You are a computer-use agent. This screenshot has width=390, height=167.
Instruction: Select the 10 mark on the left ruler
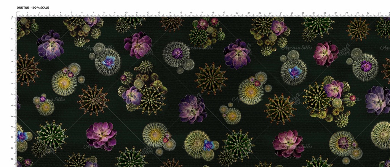(14, 127)
